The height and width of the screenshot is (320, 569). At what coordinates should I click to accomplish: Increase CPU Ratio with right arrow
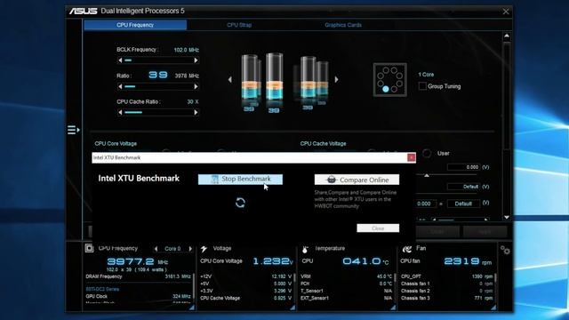(x=196, y=86)
